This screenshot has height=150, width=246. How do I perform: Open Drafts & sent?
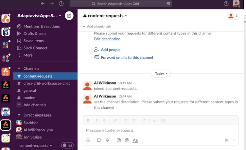(x=45, y=34)
